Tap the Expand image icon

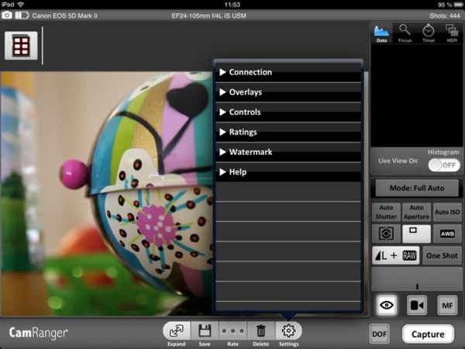click(176, 331)
